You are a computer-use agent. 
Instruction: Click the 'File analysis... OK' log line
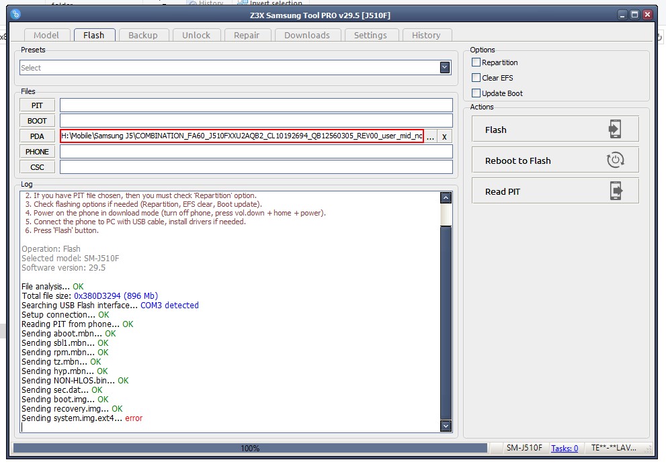pyautogui.click(x=52, y=287)
